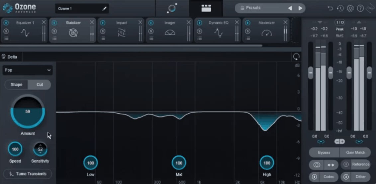The height and width of the screenshot is (184, 376).
Task: Remove the Equalizer 1 module
Action: click(44, 22)
